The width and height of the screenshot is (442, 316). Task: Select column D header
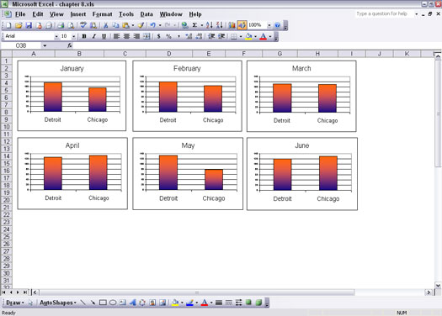(x=169, y=54)
